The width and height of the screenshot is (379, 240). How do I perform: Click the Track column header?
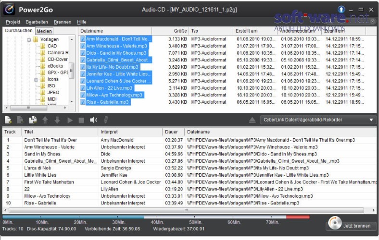(12, 132)
